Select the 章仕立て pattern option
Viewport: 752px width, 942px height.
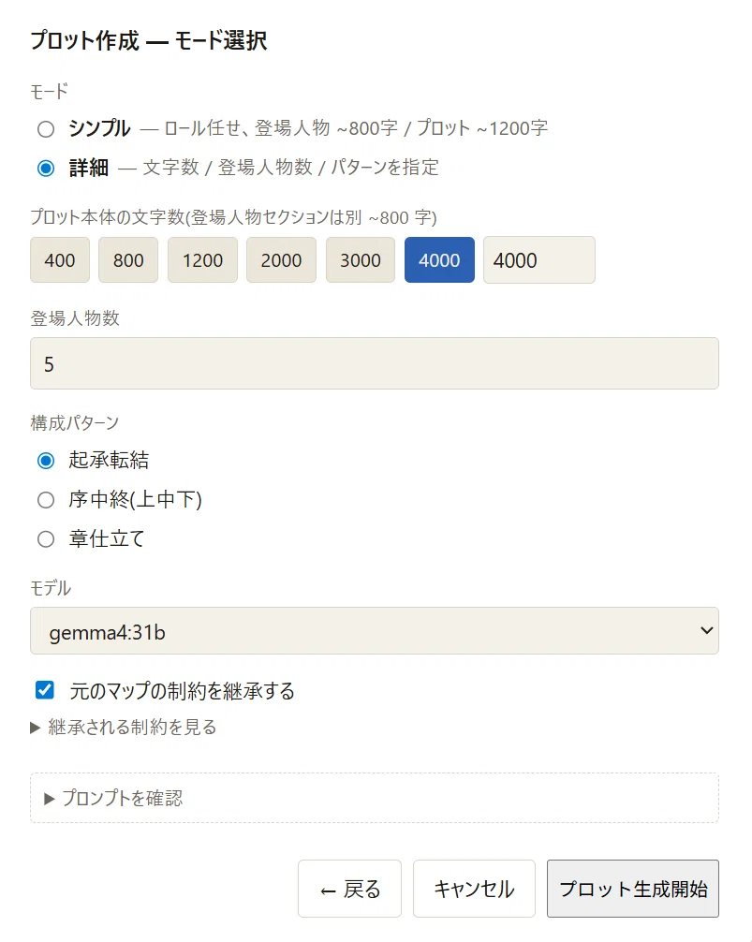(x=46, y=538)
